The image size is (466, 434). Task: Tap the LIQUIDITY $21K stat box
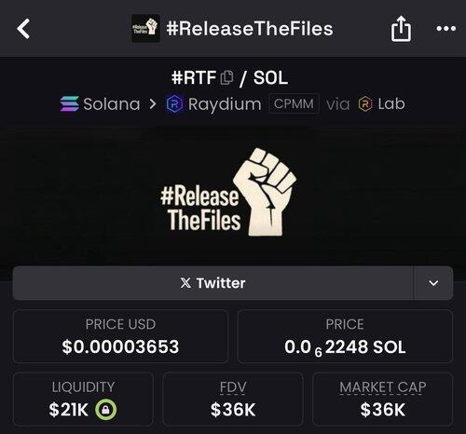point(83,400)
